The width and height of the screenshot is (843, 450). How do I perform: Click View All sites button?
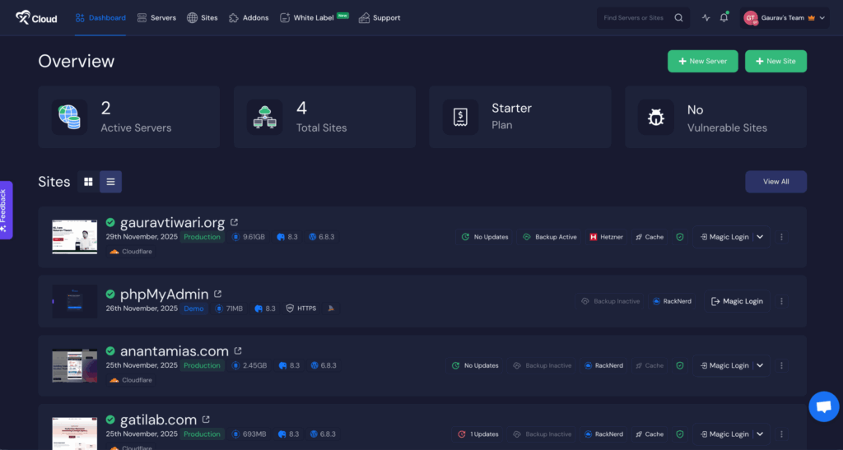click(775, 182)
